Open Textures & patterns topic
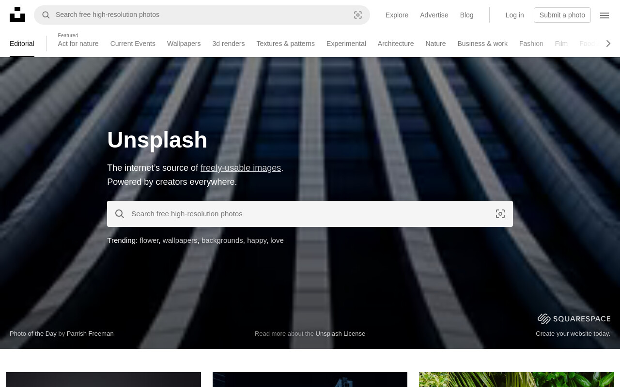620x387 pixels. click(285, 44)
